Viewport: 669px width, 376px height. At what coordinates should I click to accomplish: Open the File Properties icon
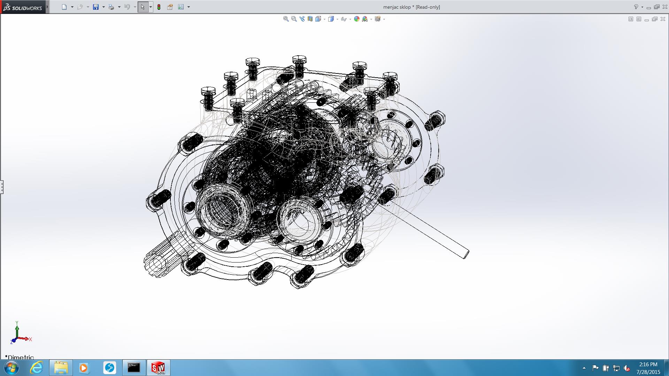tap(170, 7)
